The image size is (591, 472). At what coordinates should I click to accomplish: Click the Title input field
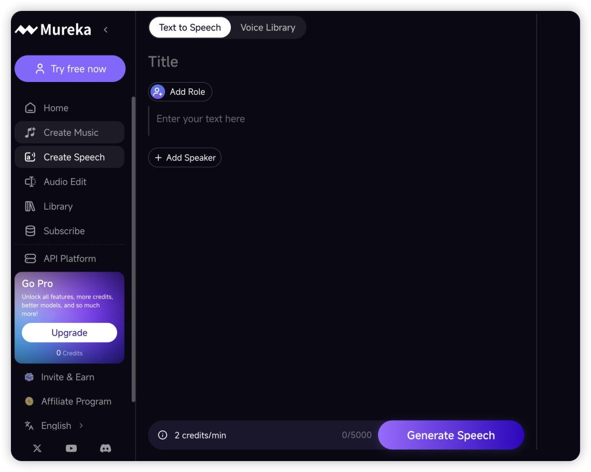pyautogui.click(x=231, y=62)
